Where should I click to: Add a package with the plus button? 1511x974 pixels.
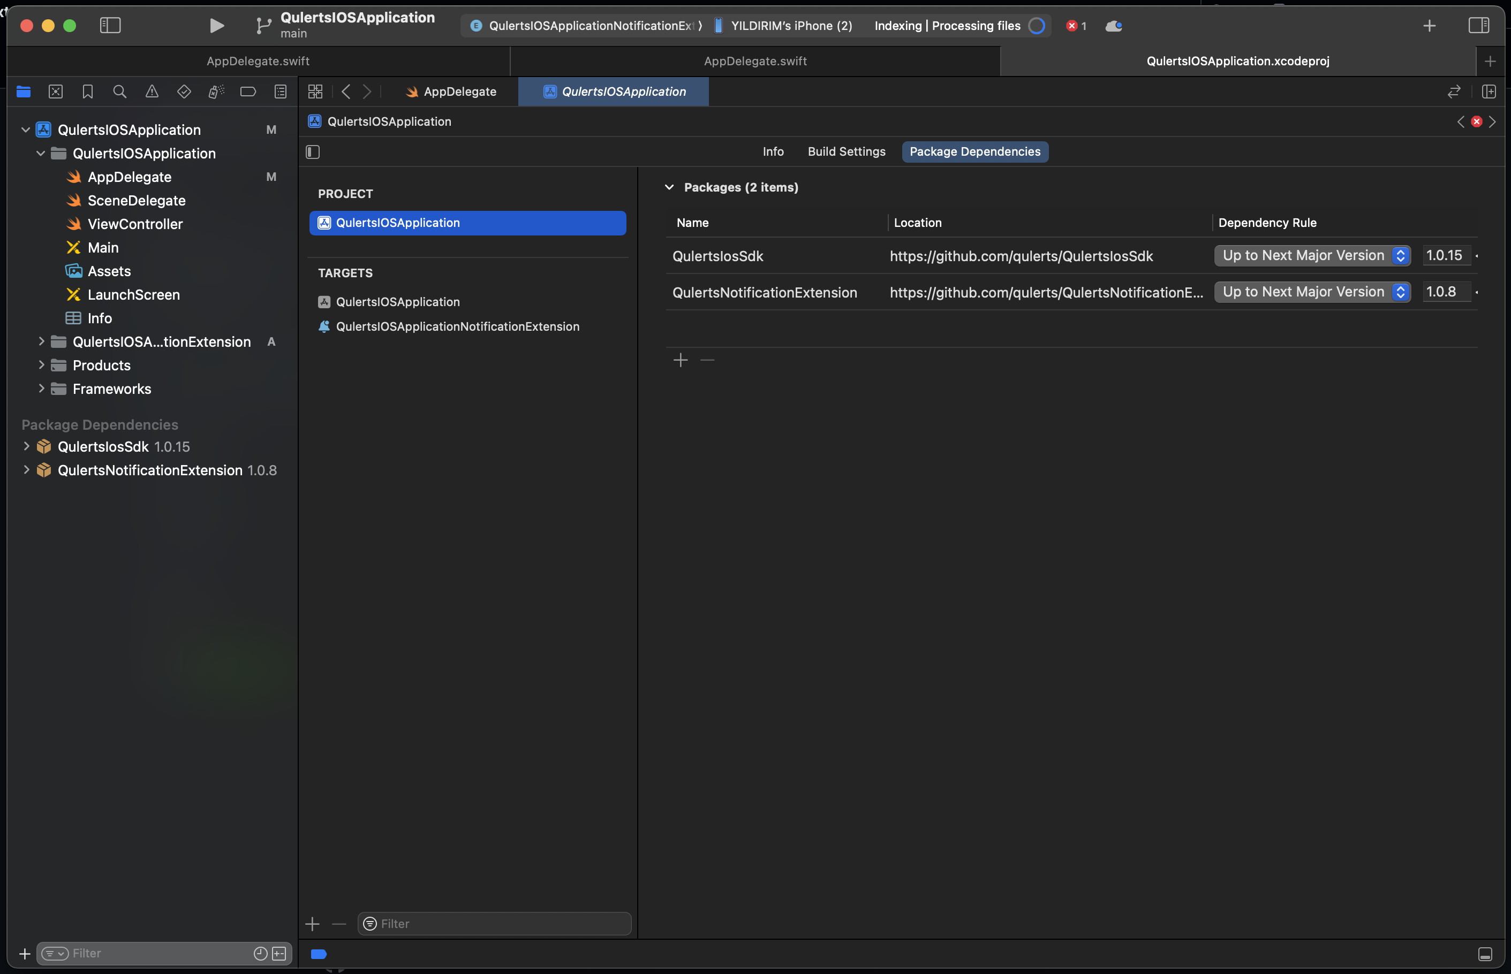[680, 360]
